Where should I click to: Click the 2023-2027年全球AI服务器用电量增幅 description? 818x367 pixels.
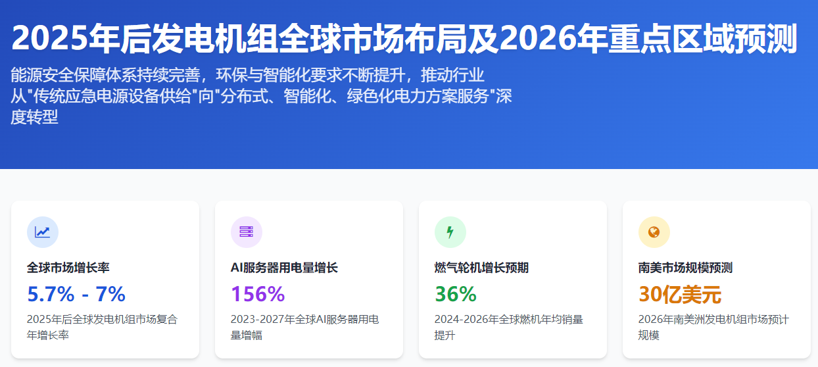304,327
